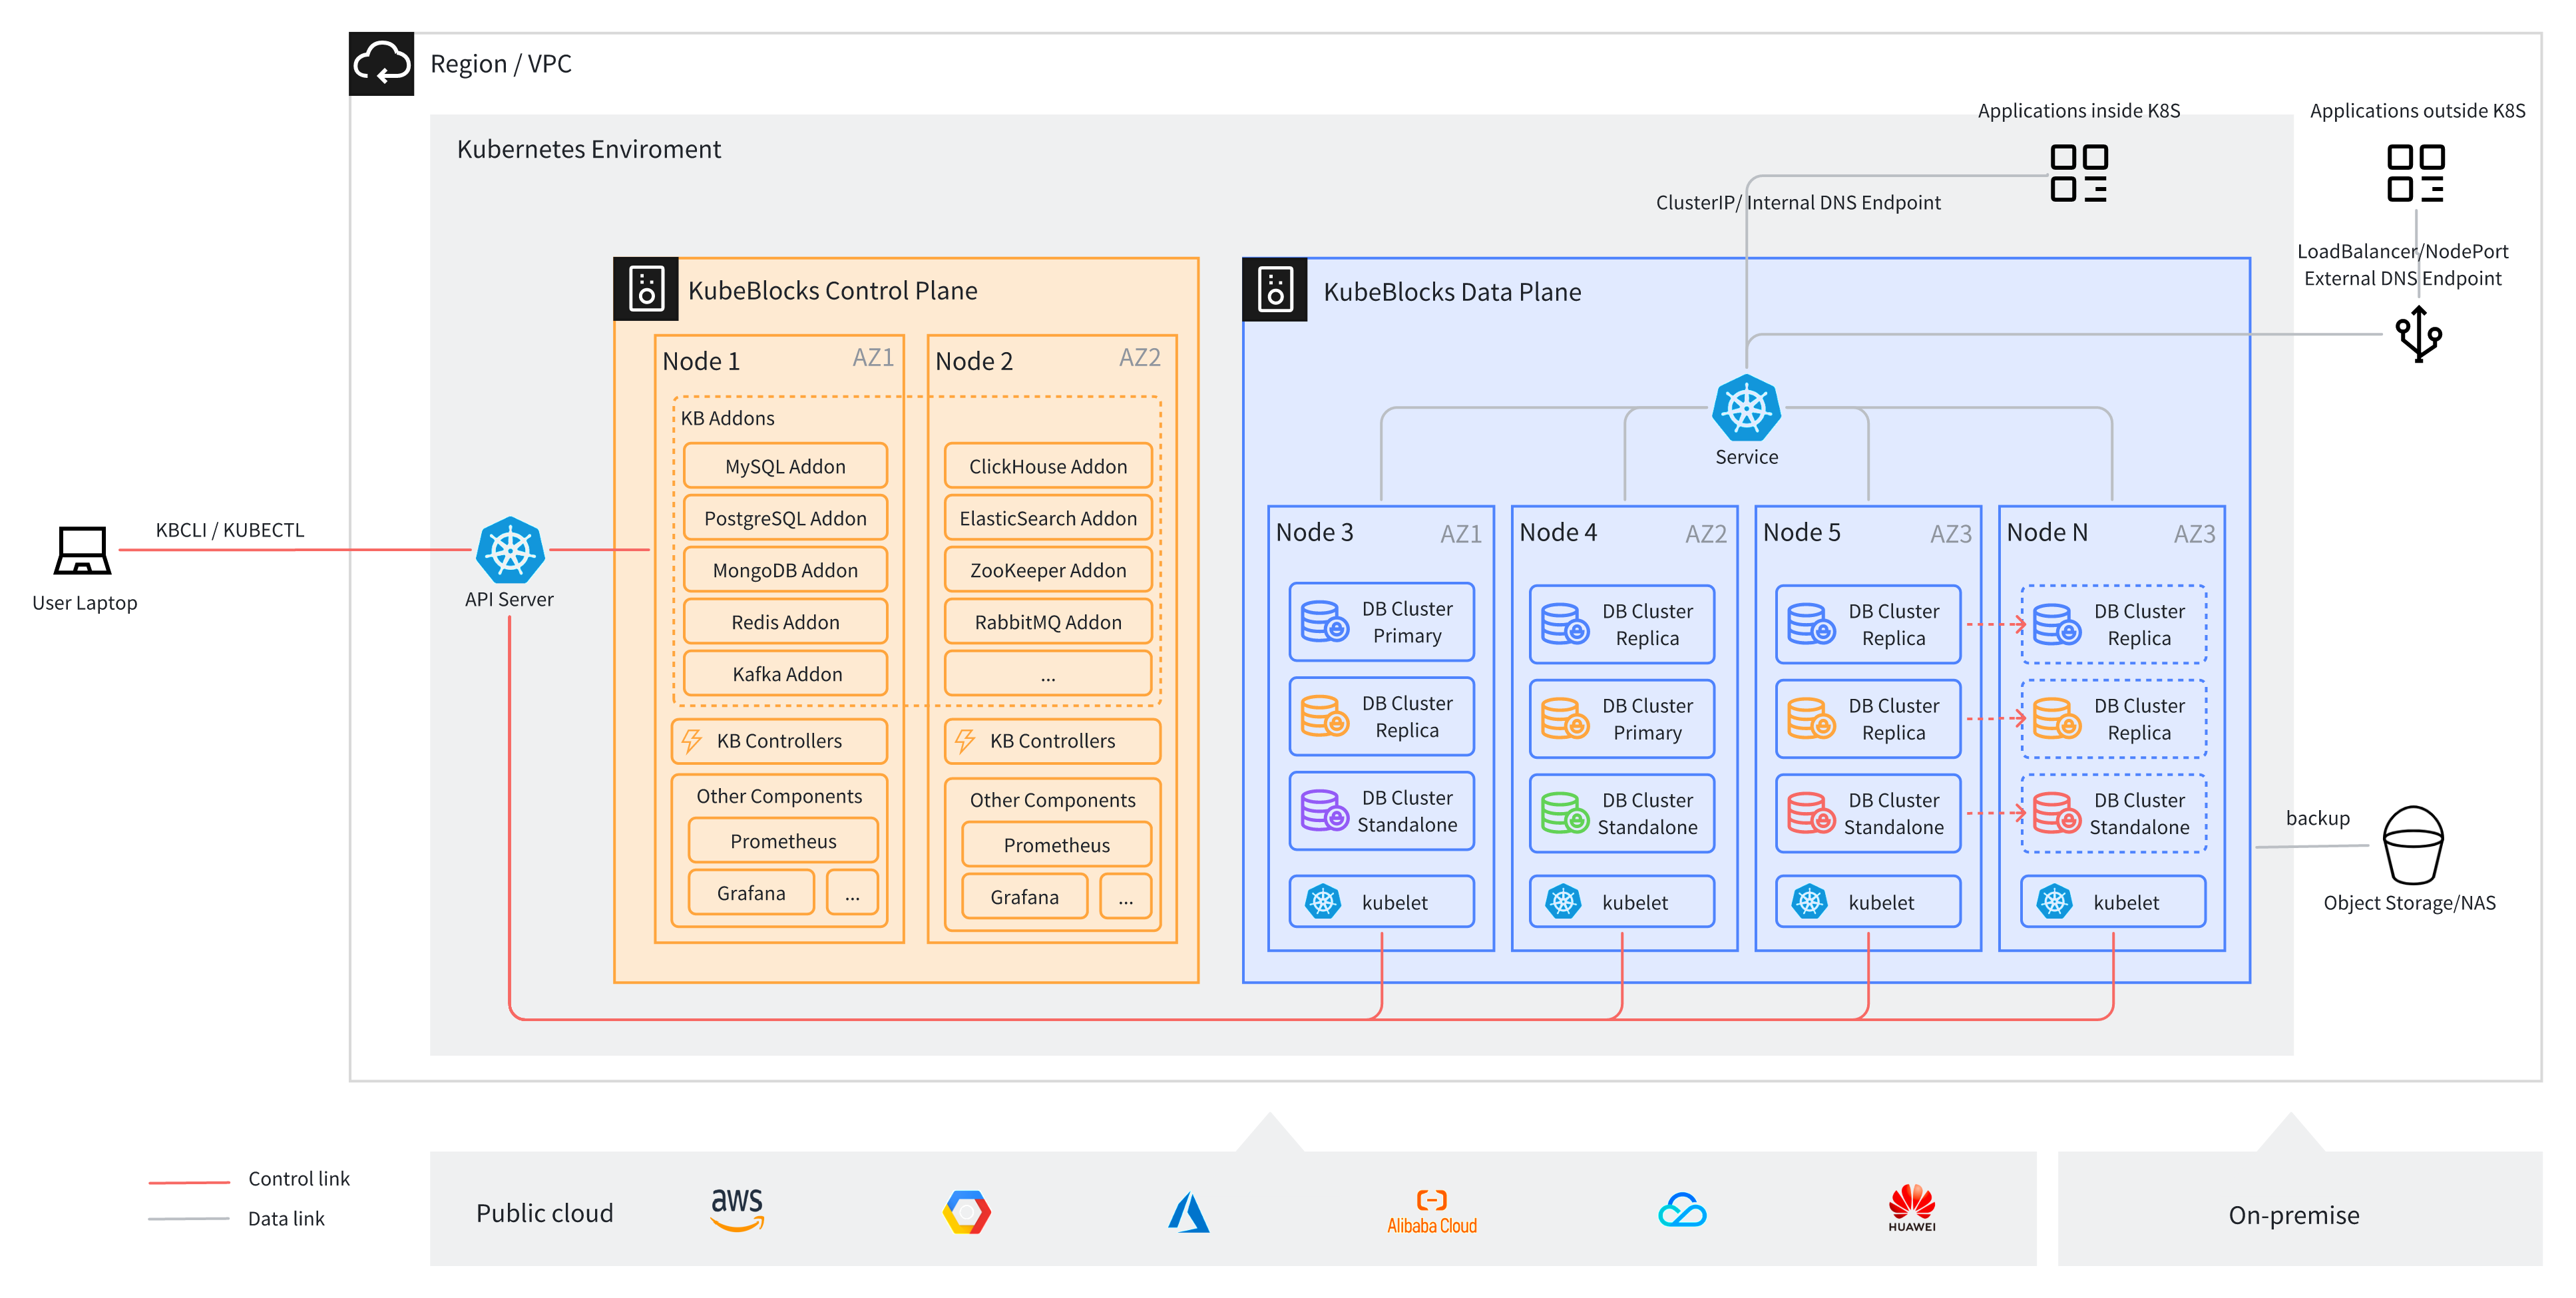Click the KB Addons label
This screenshot has width=2576, height=1298.
[x=727, y=418]
